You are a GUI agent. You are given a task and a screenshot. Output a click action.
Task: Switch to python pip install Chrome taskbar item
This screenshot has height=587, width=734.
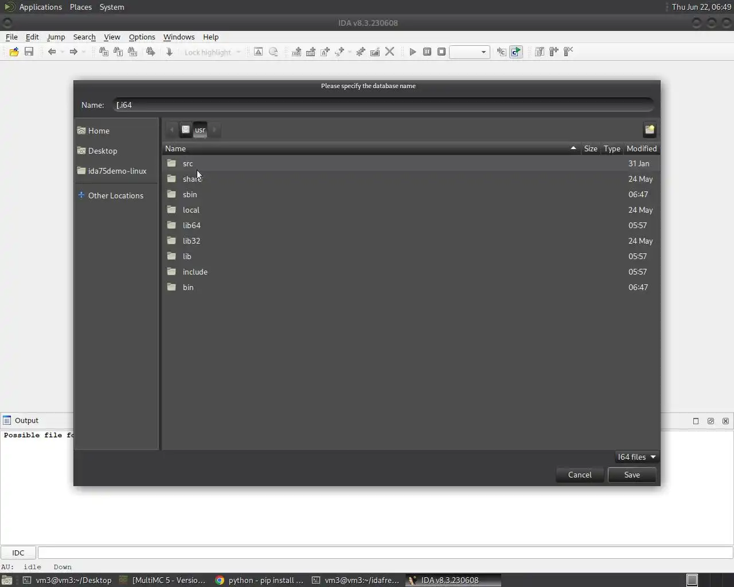pyautogui.click(x=260, y=580)
